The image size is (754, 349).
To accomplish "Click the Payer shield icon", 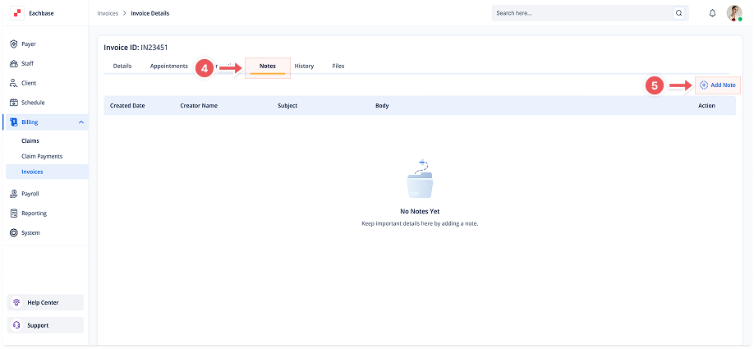I will click(x=14, y=44).
